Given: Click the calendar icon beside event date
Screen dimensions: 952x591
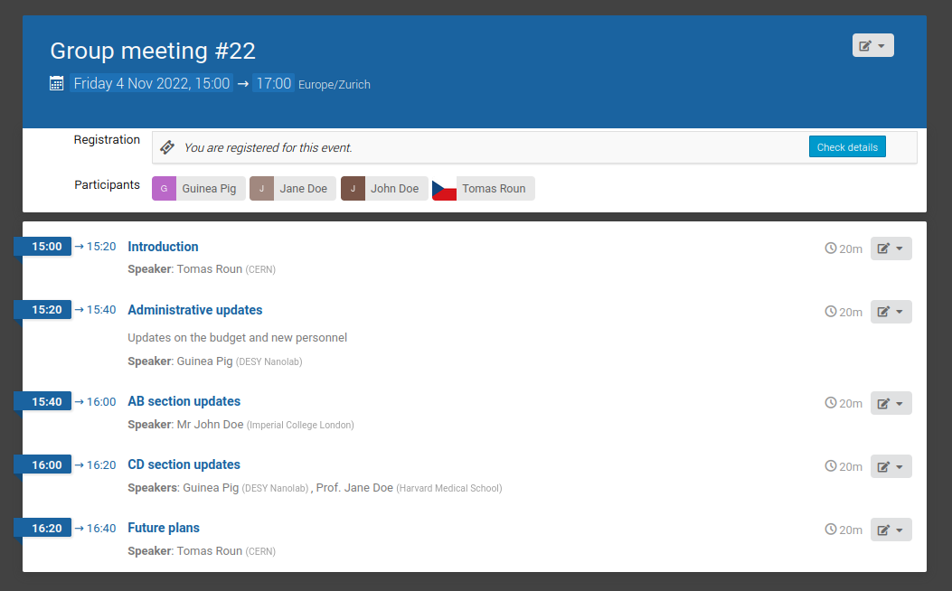Looking at the screenshot, I should [x=56, y=83].
